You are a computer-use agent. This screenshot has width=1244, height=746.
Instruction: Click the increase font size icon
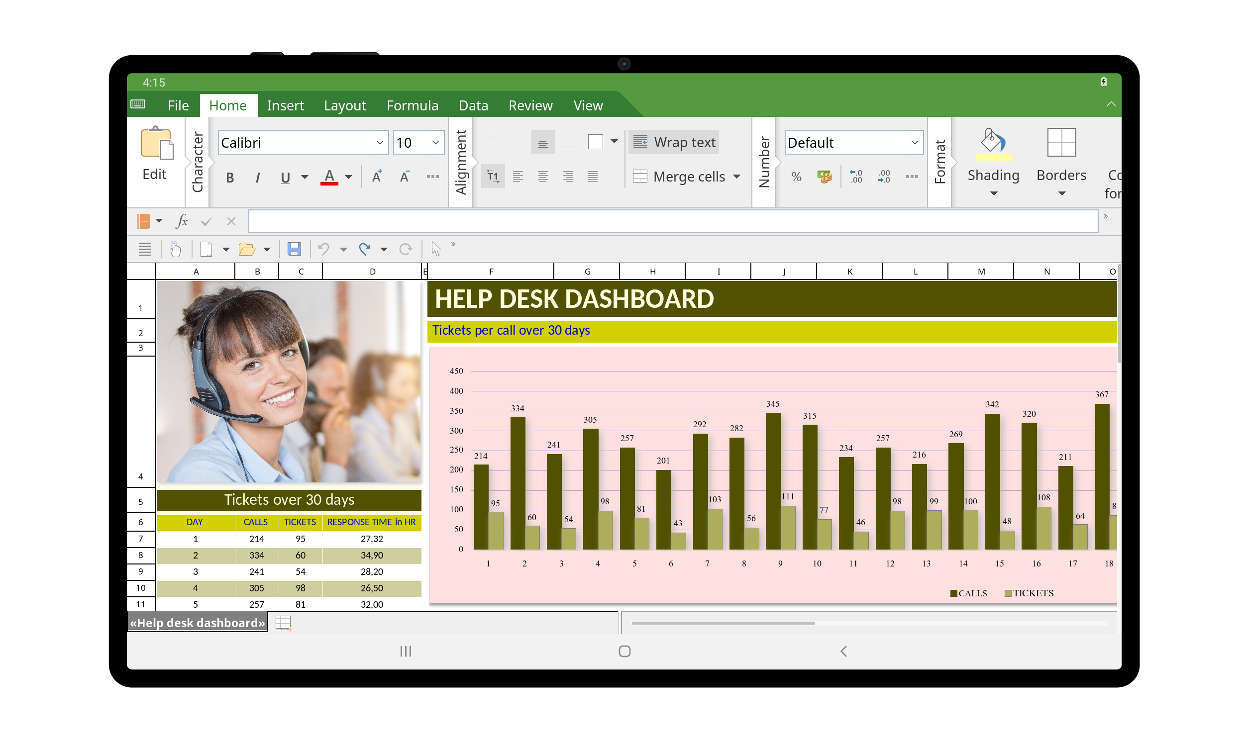[x=377, y=177]
